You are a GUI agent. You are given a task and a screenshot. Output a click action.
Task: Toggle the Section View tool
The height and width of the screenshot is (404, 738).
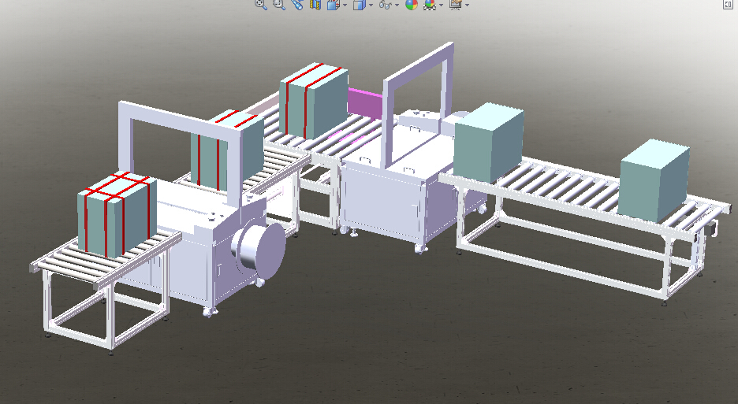(315, 4)
